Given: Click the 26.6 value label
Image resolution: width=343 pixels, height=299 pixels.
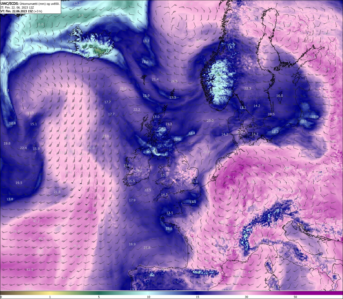Looking at the screenshot, I should 206,152.
